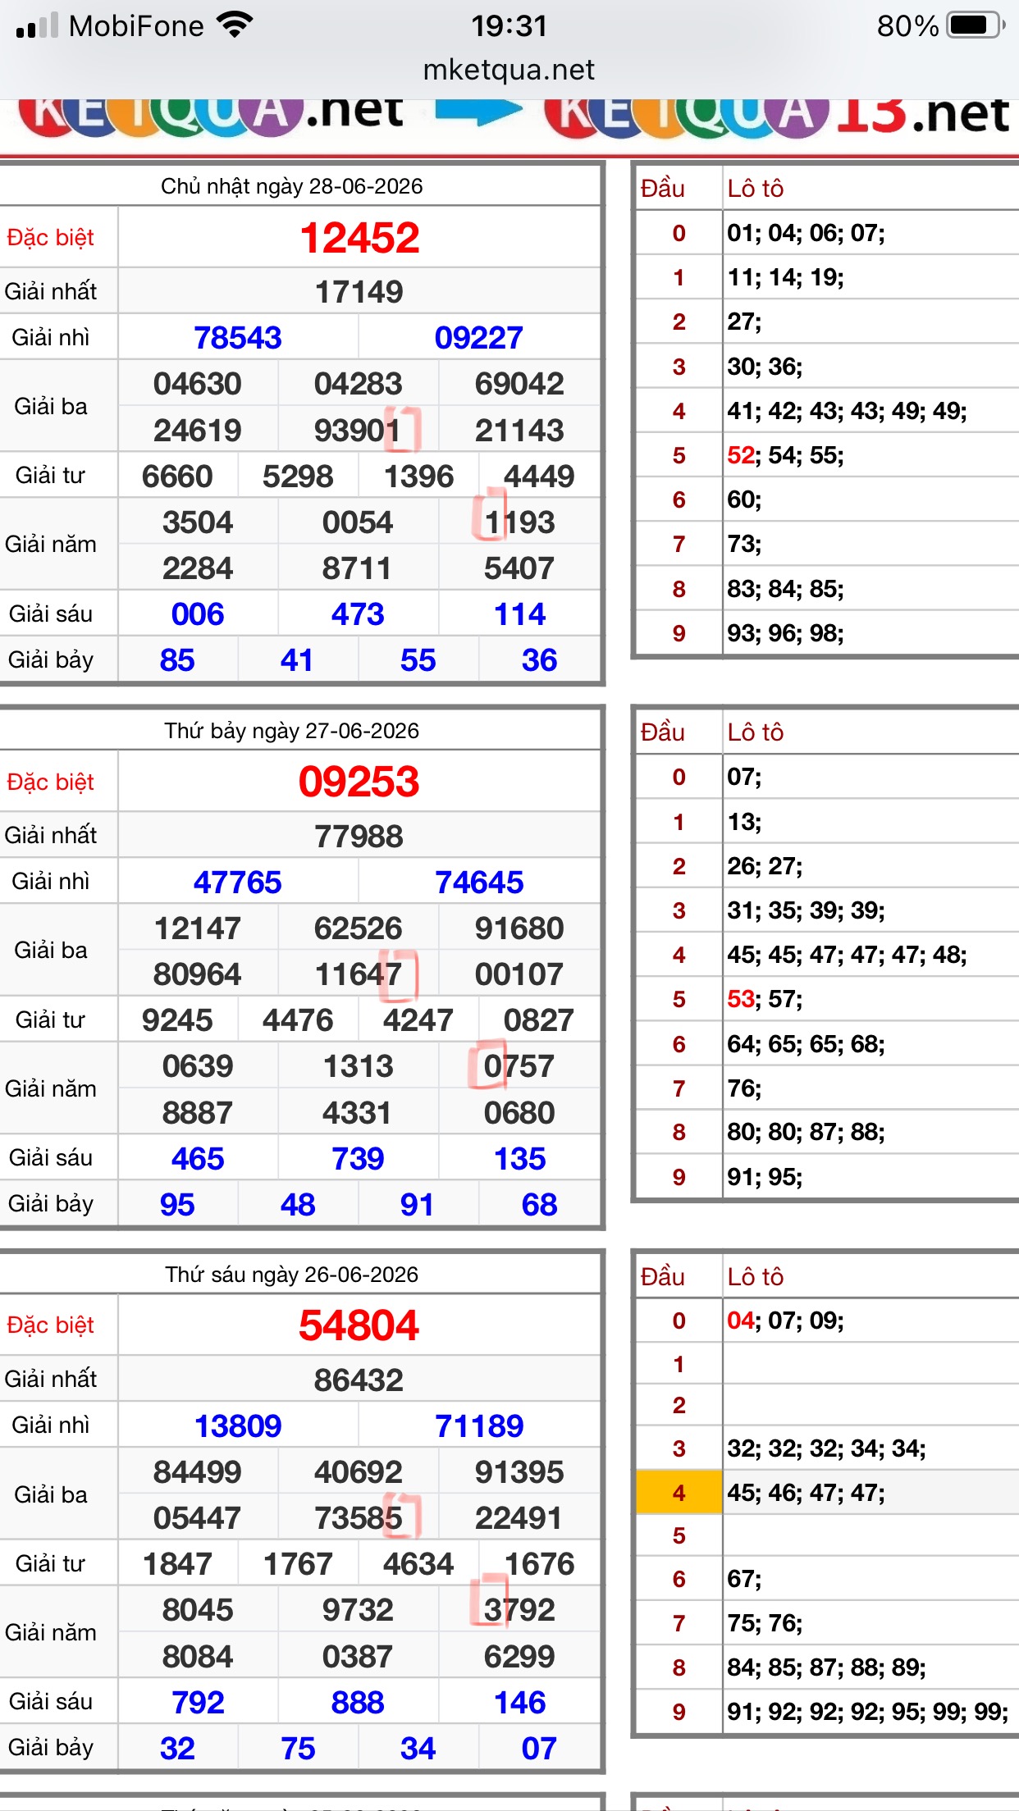Tap fifth prize number 1193

click(x=519, y=522)
